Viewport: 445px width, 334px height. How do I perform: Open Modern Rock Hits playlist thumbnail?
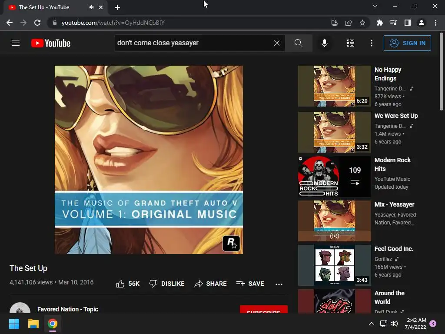tap(334, 177)
